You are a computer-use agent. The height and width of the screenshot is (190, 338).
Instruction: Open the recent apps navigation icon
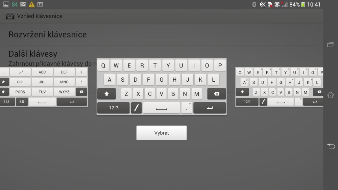pos(331,45)
